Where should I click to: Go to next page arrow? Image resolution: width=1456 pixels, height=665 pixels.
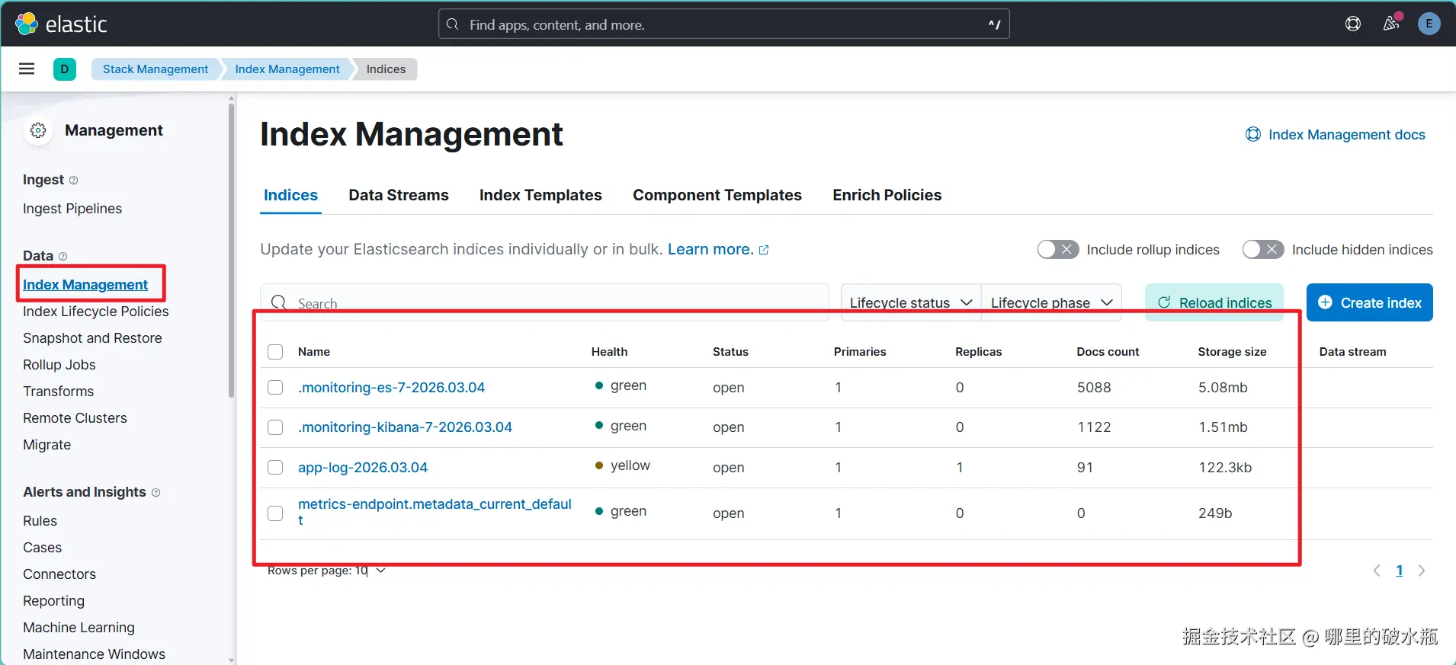tap(1422, 571)
